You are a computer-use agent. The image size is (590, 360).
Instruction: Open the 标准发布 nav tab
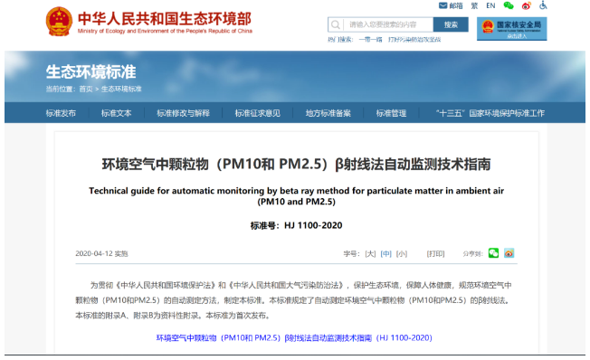(61, 113)
